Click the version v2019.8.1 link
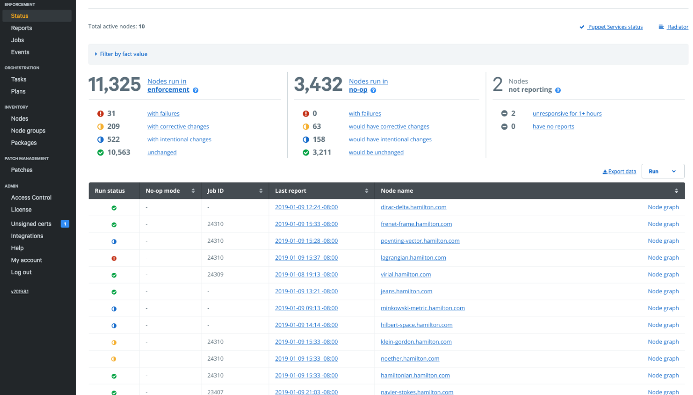The height and width of the screenshot is (395, 693). pyautogui.click(x=20, y=291)
